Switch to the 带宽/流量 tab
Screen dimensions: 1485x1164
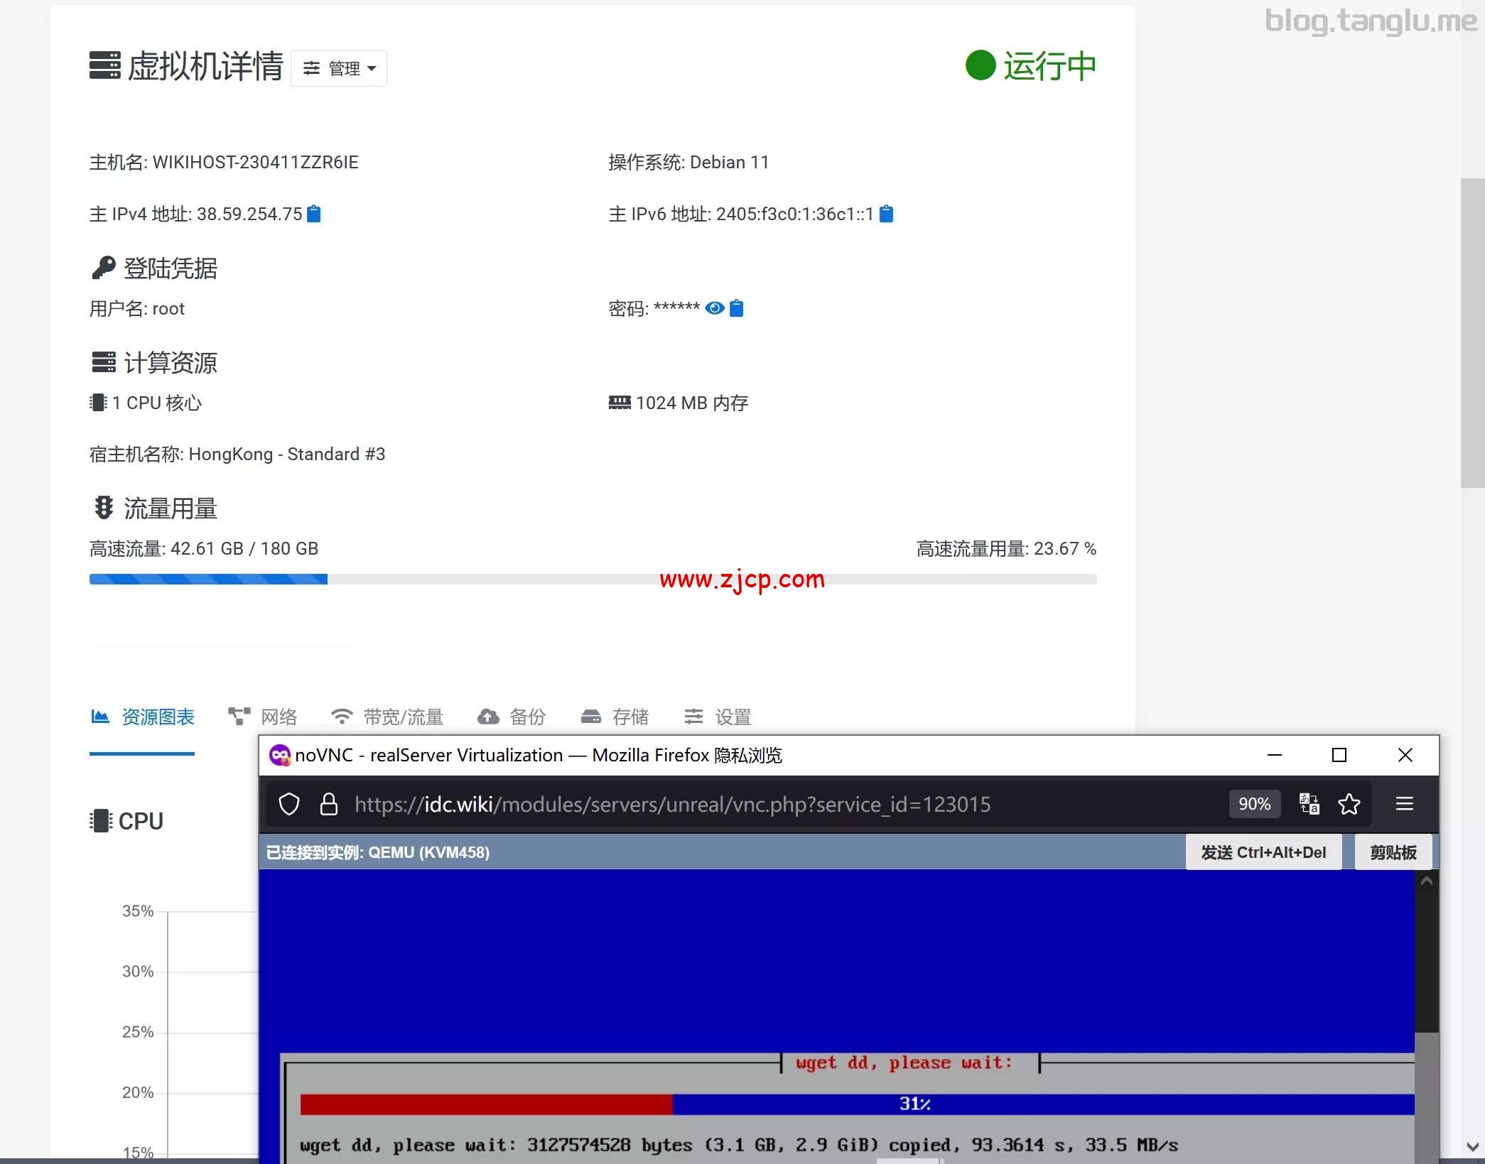coord(387,717)
